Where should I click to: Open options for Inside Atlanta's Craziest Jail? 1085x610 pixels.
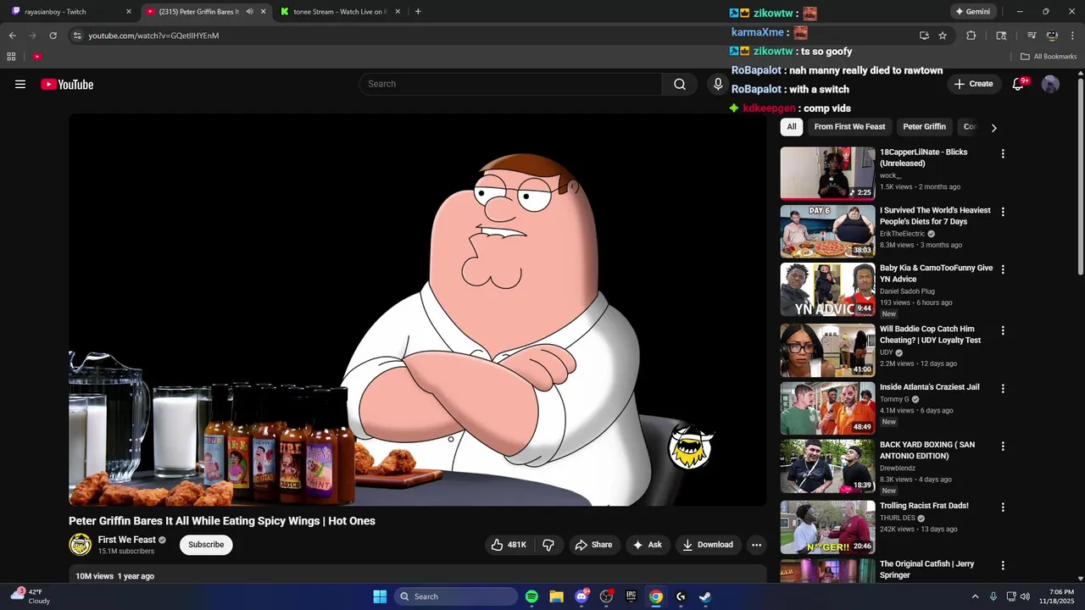coord(1003,388)
